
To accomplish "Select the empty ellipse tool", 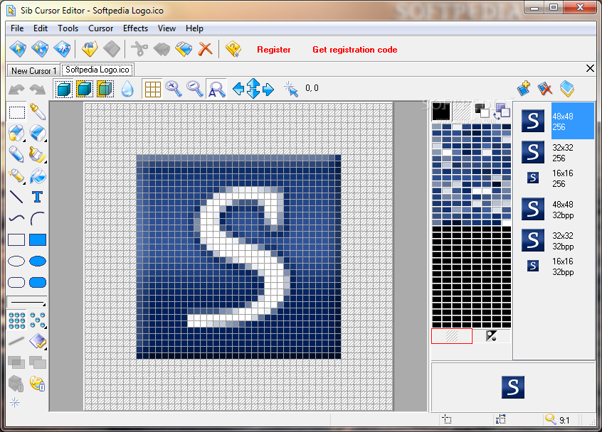I will click(16, 261).
